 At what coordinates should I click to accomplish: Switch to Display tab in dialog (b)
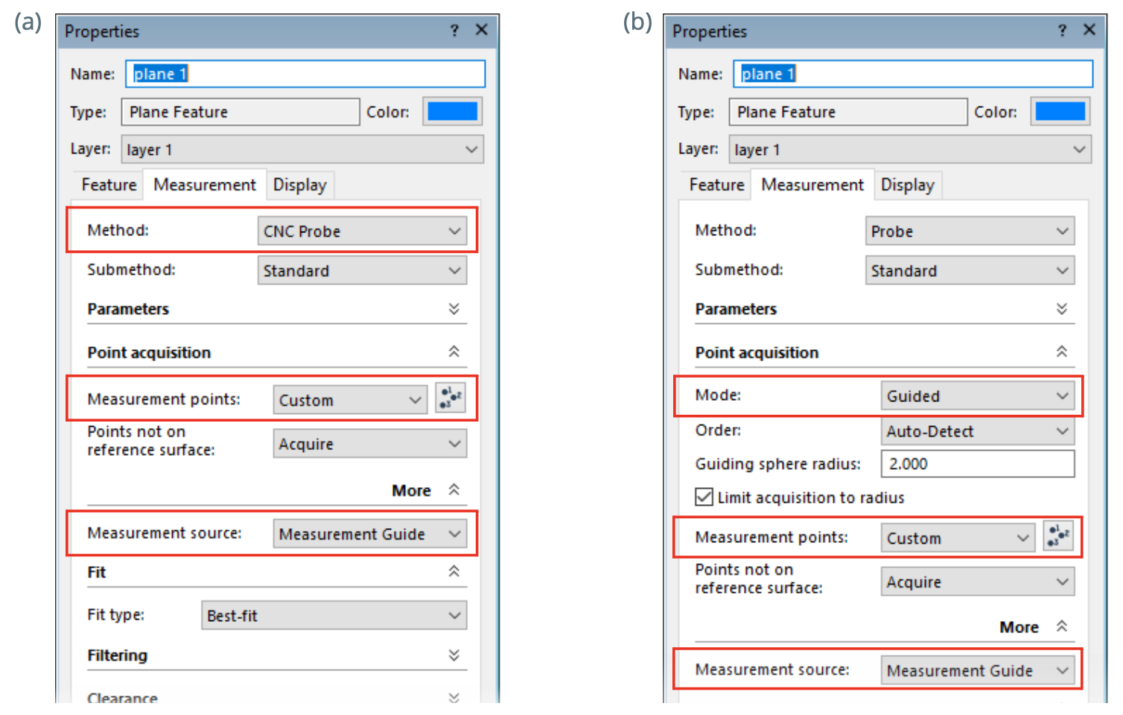(x=907, y=185)
